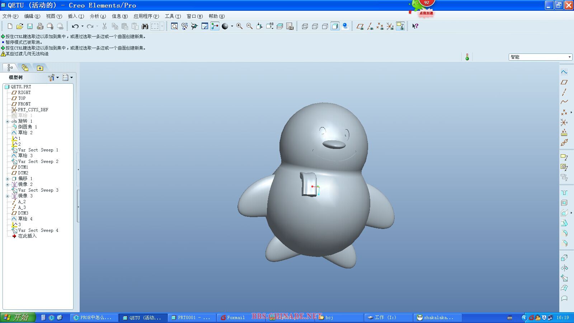Switch to hidden line display mode
Screen dimensions: 574x323
[315, 26]
